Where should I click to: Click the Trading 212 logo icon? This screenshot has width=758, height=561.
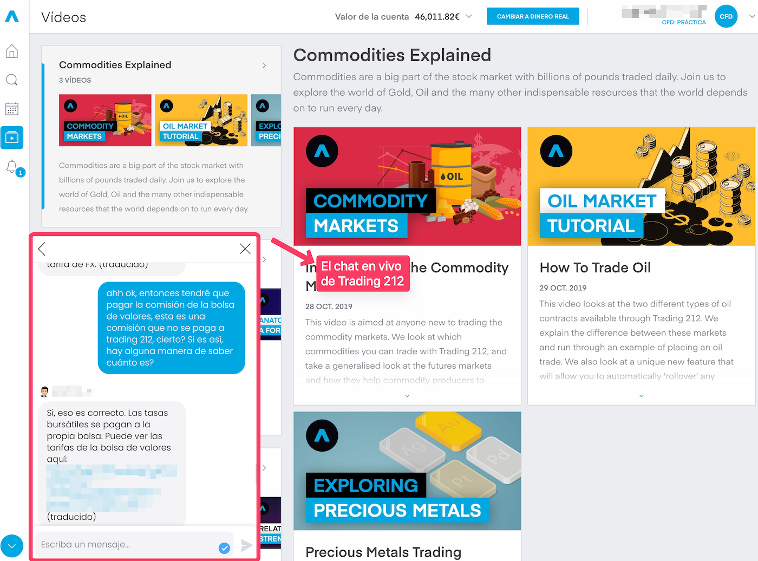(12, 16)
